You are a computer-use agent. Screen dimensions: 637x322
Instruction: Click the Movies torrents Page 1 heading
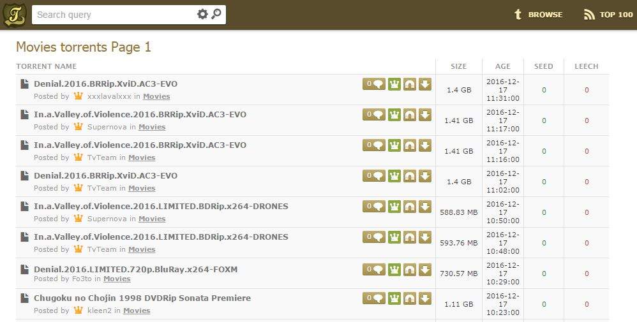(83, 47)
